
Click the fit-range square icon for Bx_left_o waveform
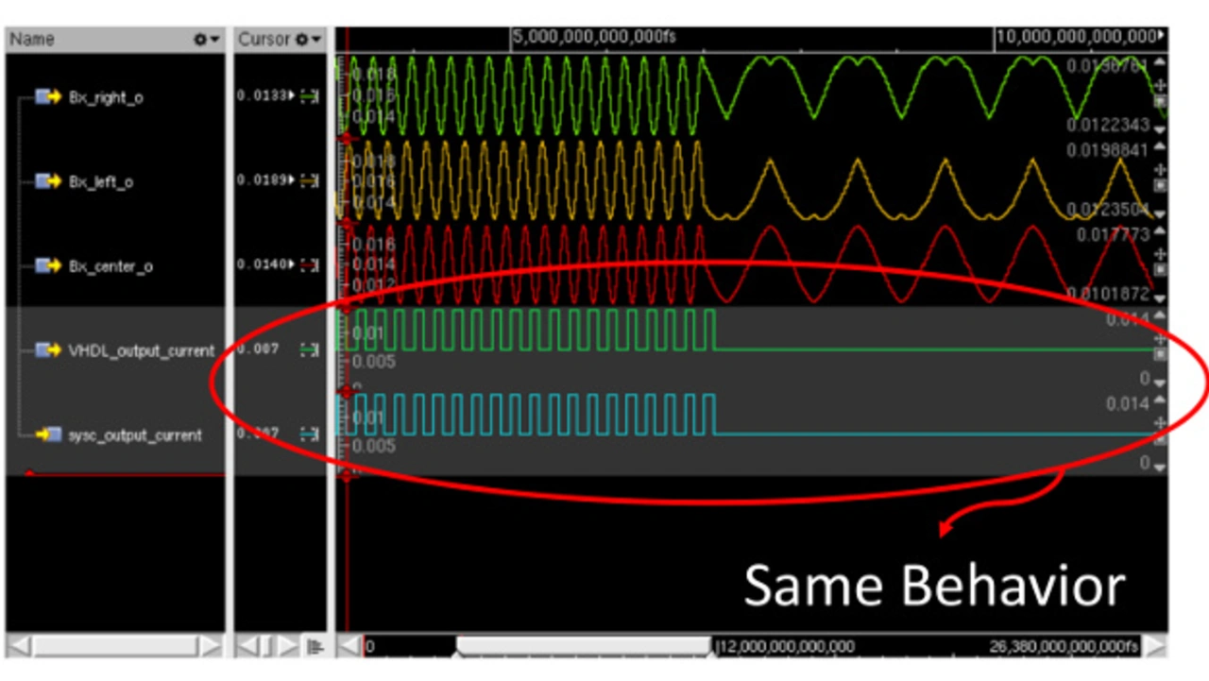1161,186
